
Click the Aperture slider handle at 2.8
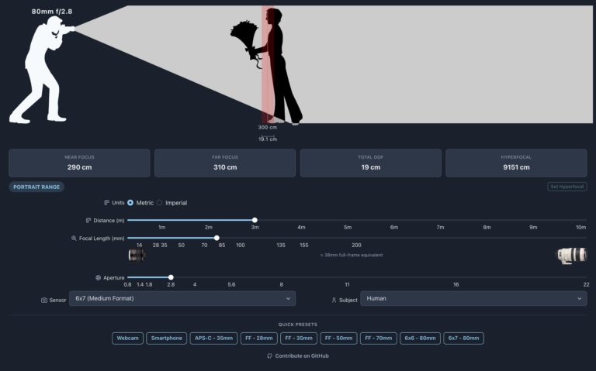coord(171,277)
